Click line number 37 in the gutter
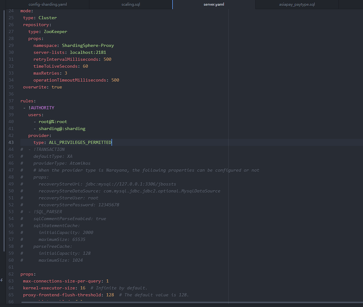Image resolution: width=363 pixels, height=307 pixels. [11, 101]
